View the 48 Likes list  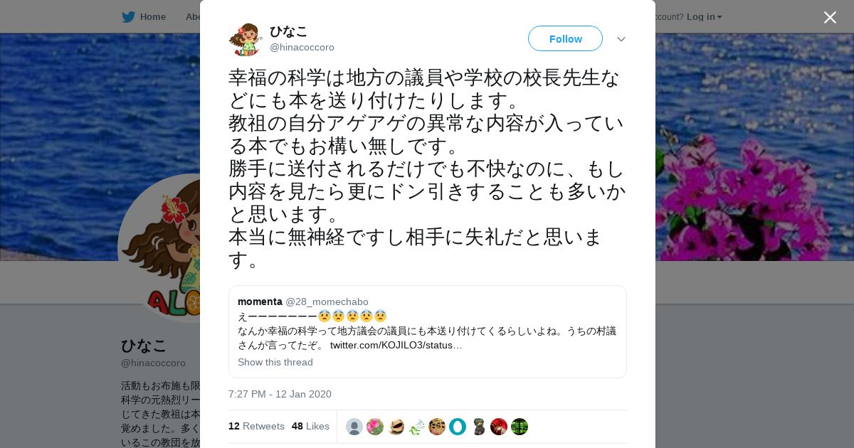(x=310, y=426)
